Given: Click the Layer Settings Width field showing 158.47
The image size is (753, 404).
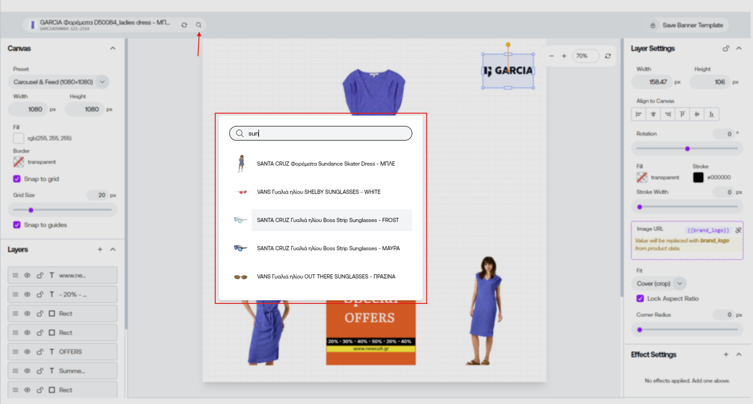Looking at the screenshot, I should point(652,82).
